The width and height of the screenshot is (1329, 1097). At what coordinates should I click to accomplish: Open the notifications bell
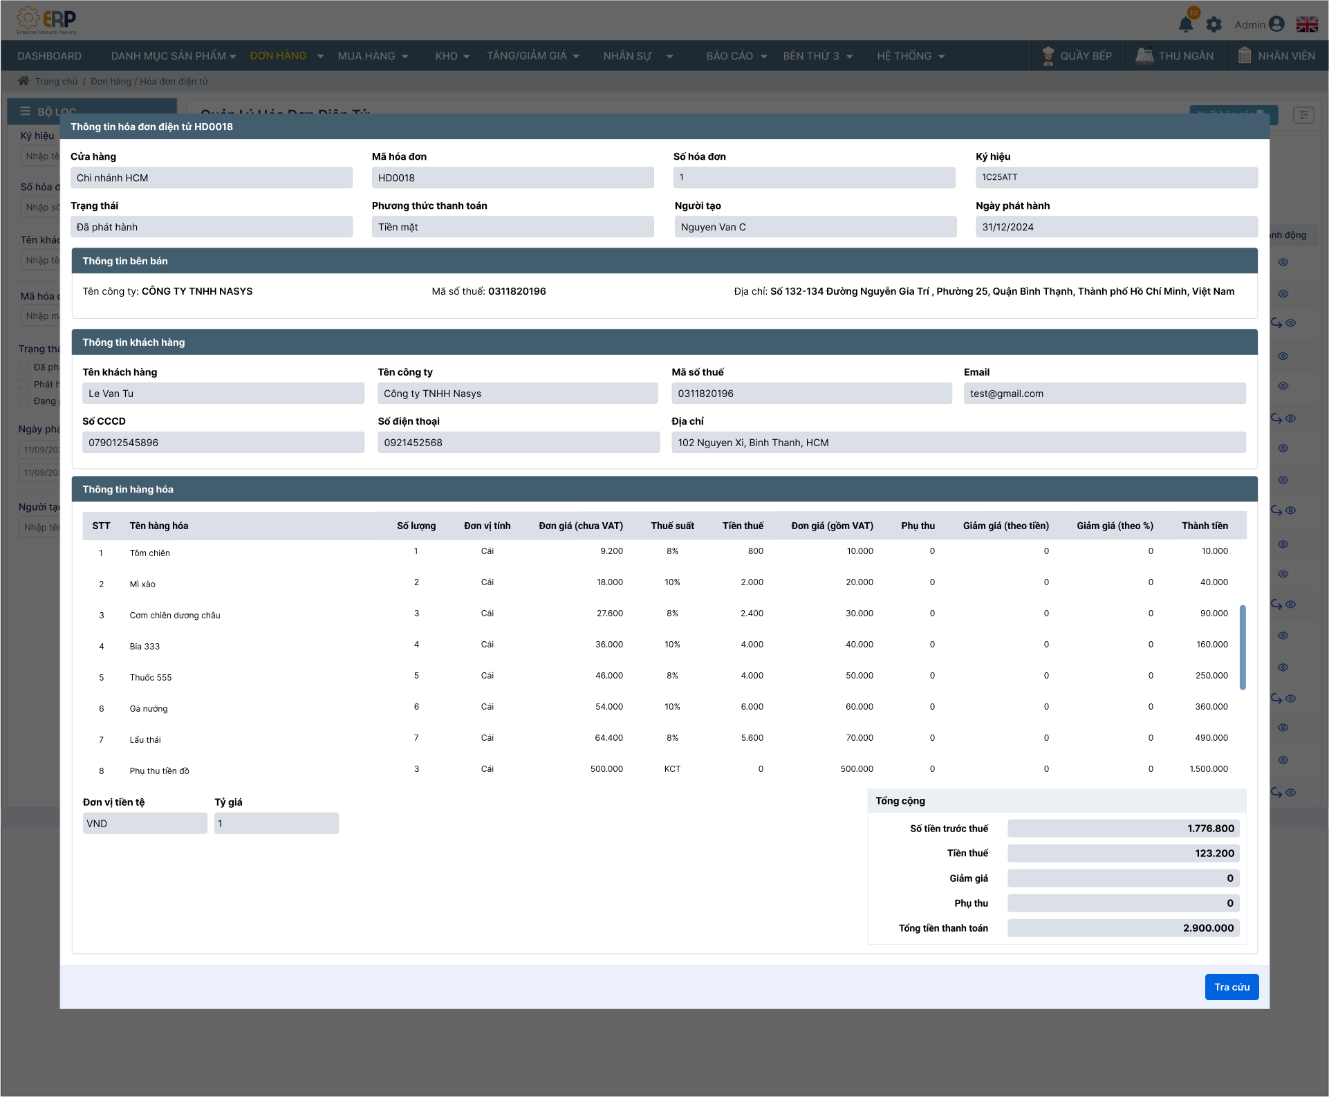(1185, 24)
